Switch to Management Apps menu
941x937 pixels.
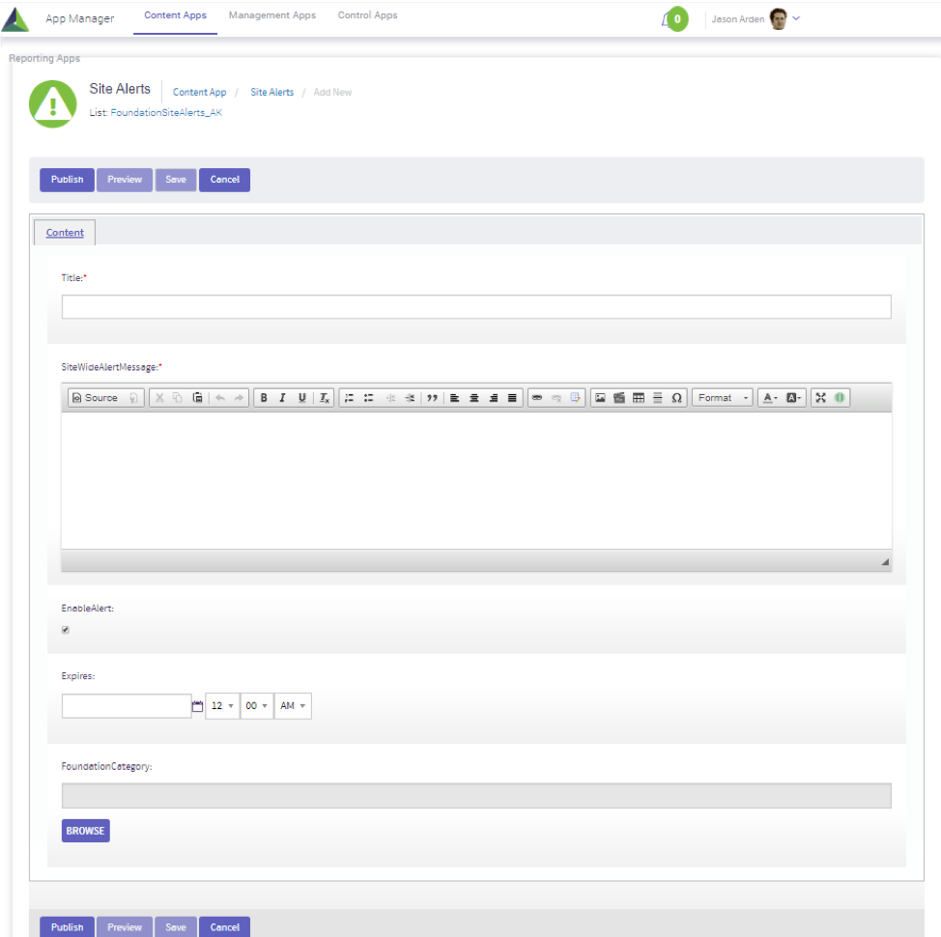coord(271,15)
